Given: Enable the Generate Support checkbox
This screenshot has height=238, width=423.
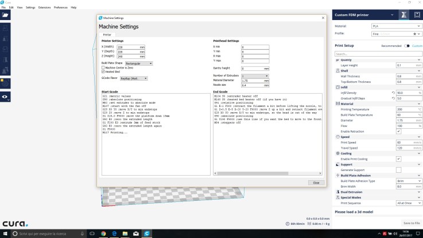Looking at the screenshot, I should tap(398, 170).
